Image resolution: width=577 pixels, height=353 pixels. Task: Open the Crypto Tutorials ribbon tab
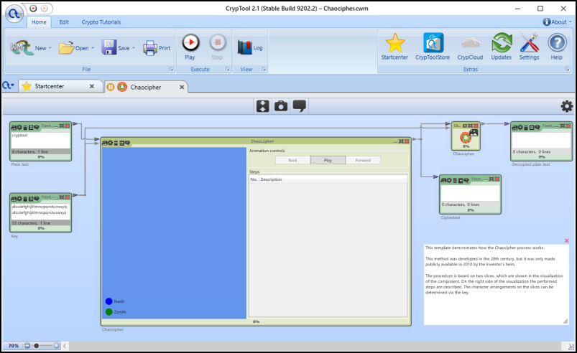(x=101, y=22)
